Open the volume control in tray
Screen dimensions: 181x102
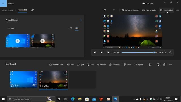161,99
